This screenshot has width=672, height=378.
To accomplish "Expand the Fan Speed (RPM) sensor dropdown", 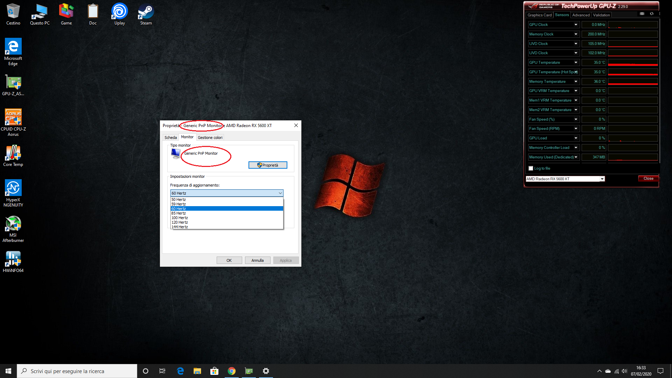I will coord(576,129).
